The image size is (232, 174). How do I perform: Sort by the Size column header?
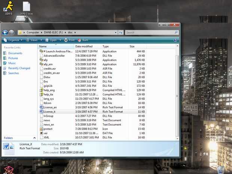click(137, 46)
